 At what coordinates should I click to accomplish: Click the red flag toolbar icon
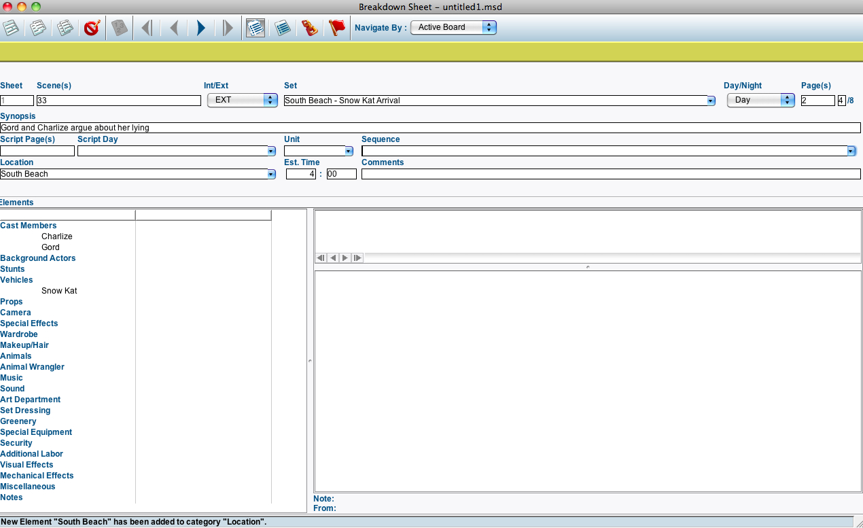point(337,28)
